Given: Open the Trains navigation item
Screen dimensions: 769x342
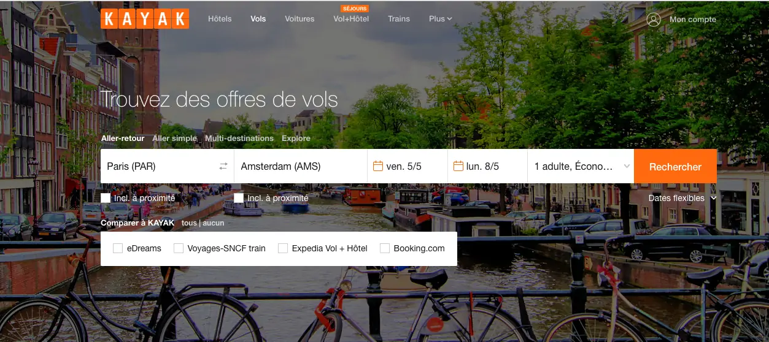Looking at the screenshot, I should pos(398,19).
